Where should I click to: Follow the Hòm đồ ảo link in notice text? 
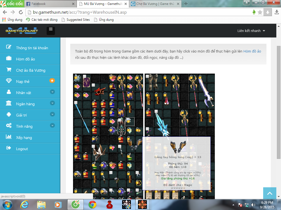click(x=252, y=51)
